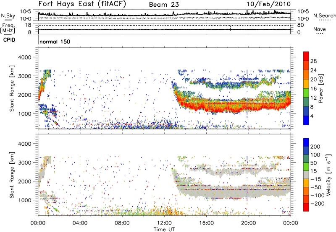Click the 'Slant Range [km]' label of the velocity panel

click(x=12, y=175)
